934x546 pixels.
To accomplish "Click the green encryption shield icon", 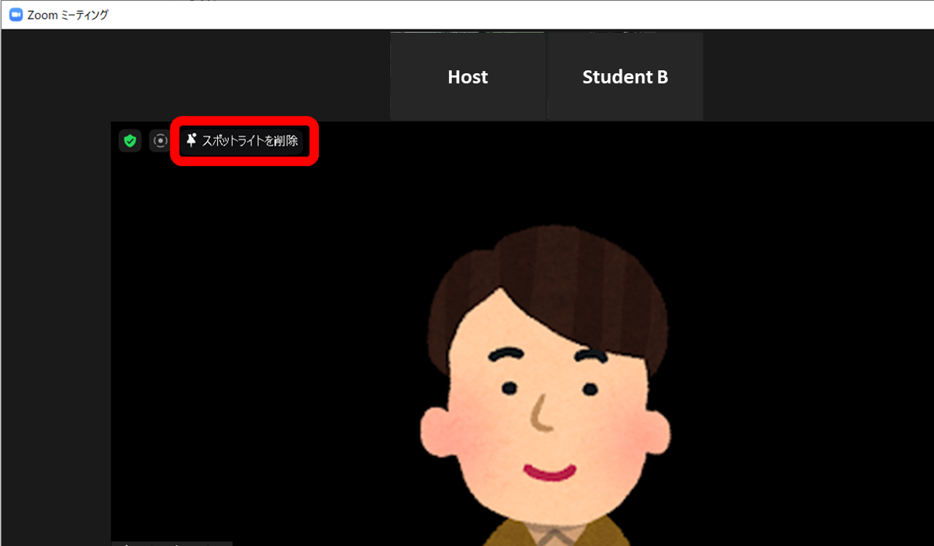I will [x=130, y=140].
